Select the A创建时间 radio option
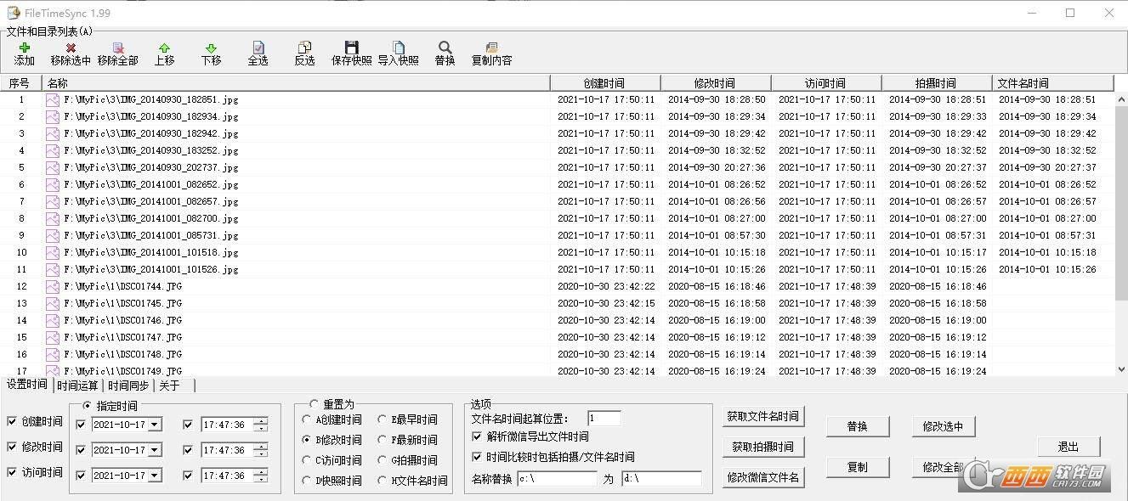This screenshot has height=501, width=1128. [x=307, y=419]
